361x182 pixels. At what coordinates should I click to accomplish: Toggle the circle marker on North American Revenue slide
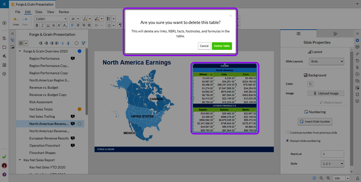(79, 124)
